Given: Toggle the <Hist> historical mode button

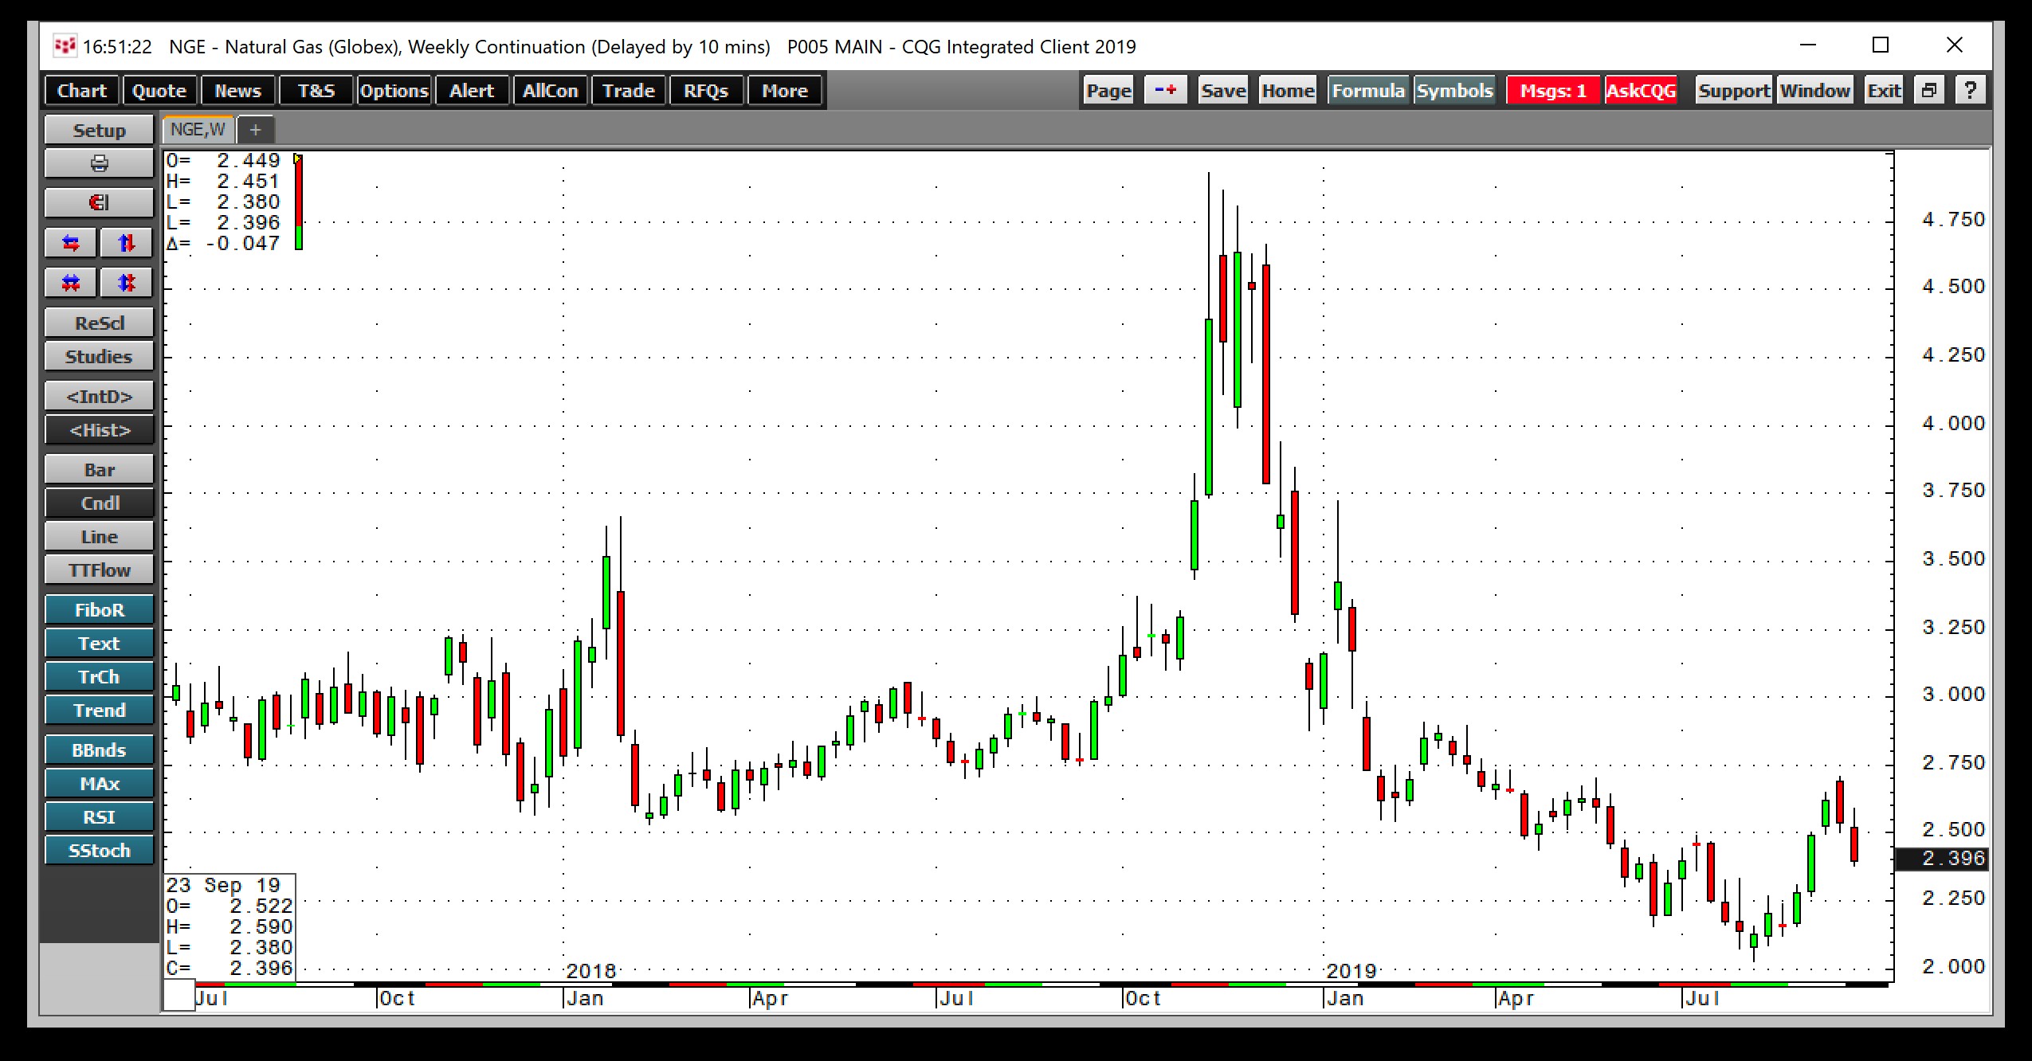Looking at the screenshot, I should [99, 429].
